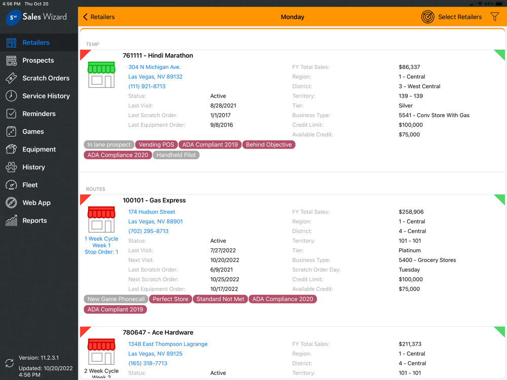Call (702) 295-8713
507x380 pixels.
pos(149,231)
